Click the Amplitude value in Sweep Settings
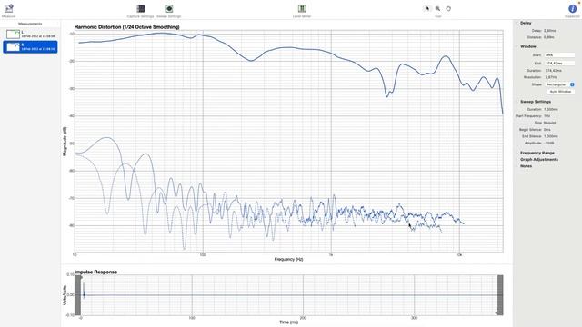This screenshot has width=582, height=327. coord(549,143)
